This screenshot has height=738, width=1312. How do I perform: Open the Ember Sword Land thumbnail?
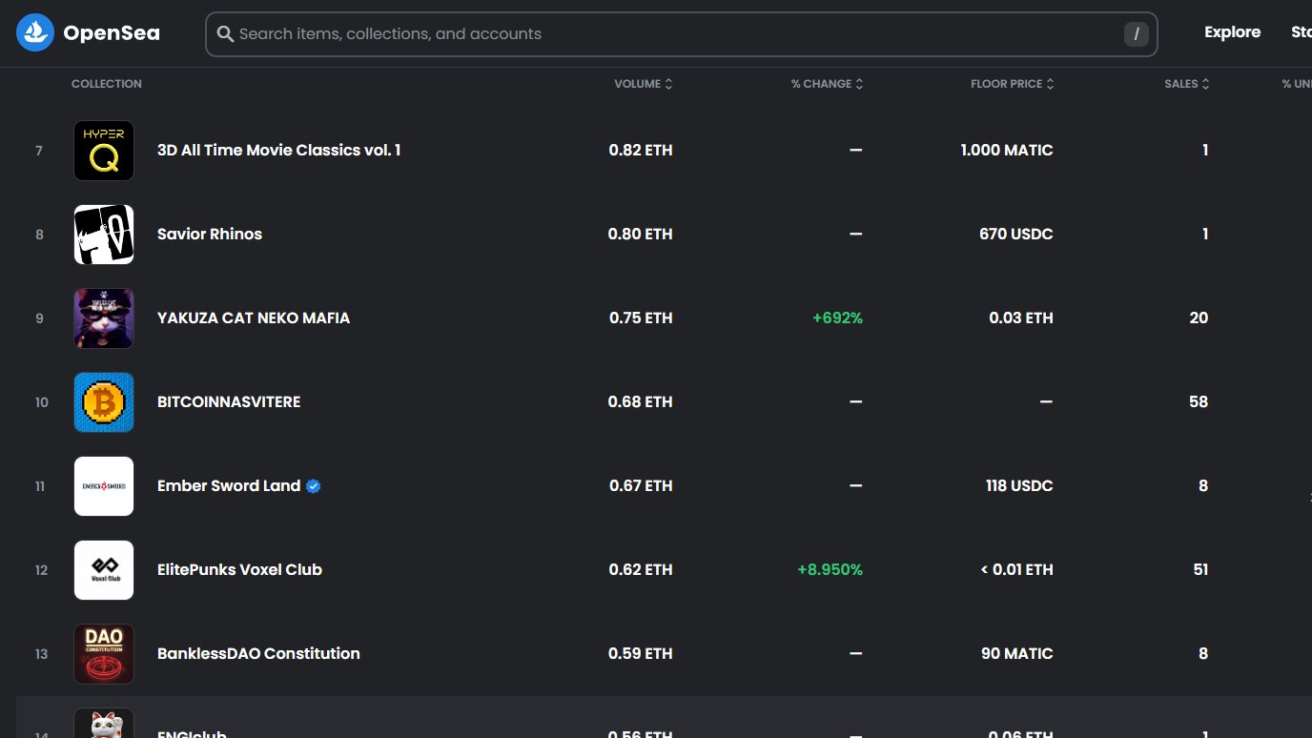104,486
